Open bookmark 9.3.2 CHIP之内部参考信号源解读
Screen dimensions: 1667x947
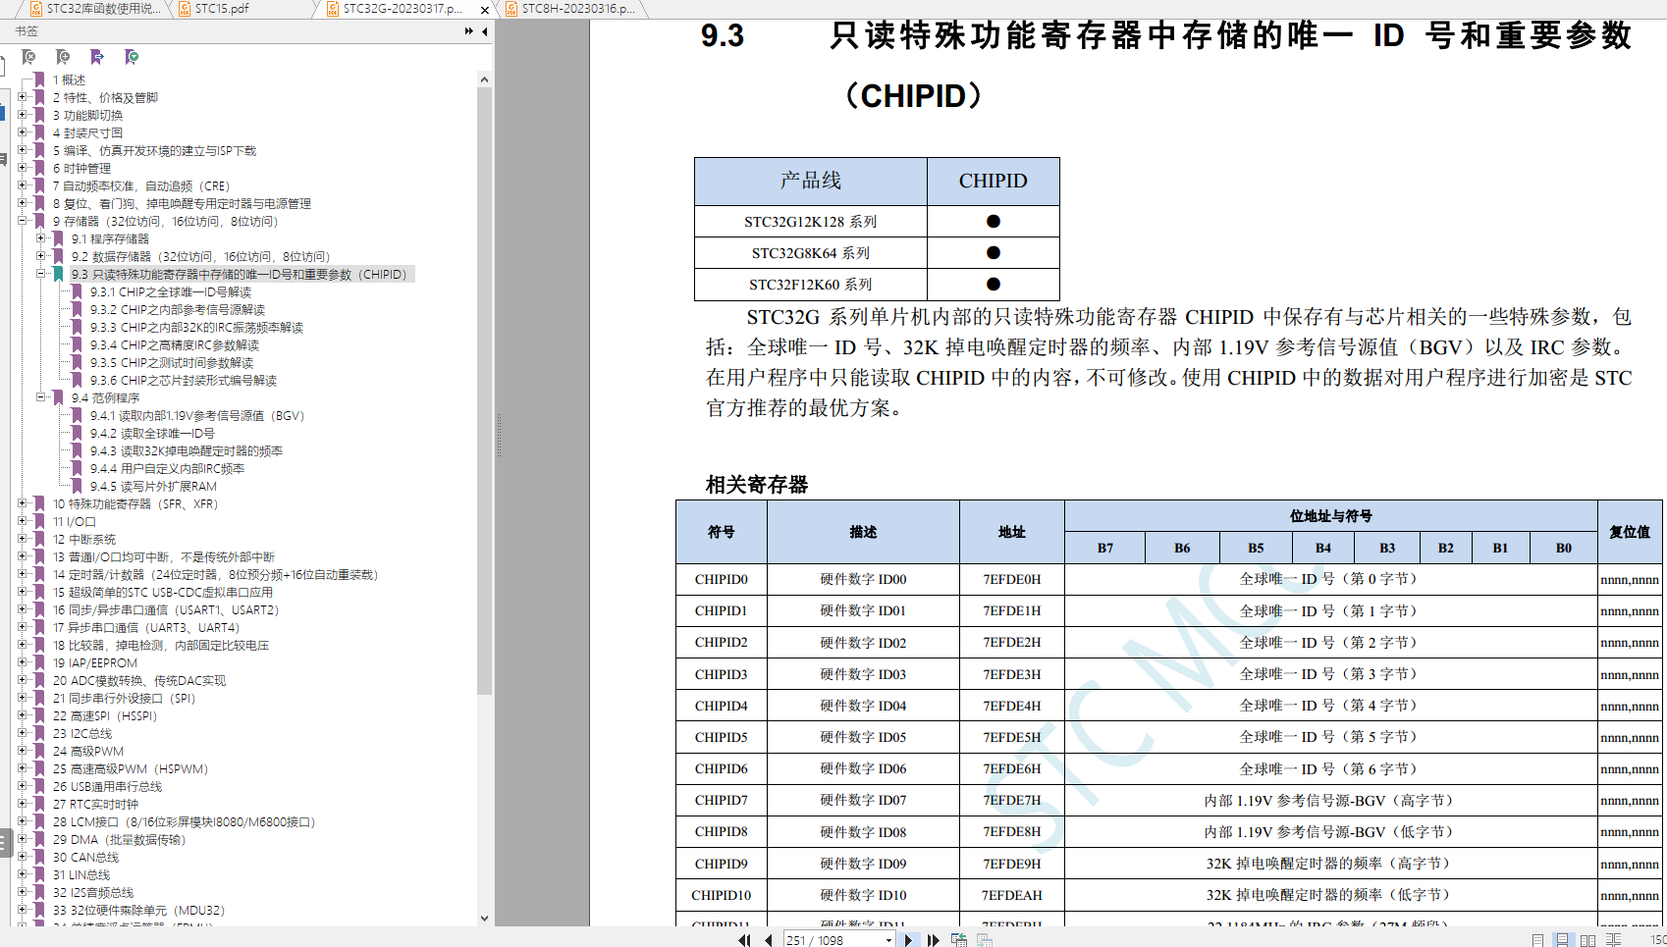click(x=178, y=309)
